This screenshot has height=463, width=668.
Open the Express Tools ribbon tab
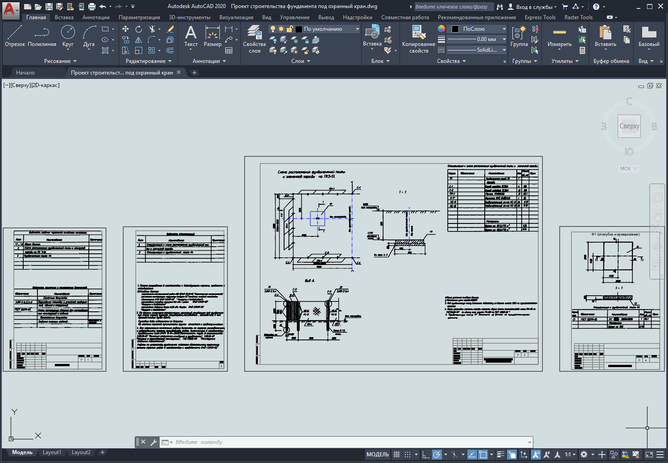tap(540, 17)
